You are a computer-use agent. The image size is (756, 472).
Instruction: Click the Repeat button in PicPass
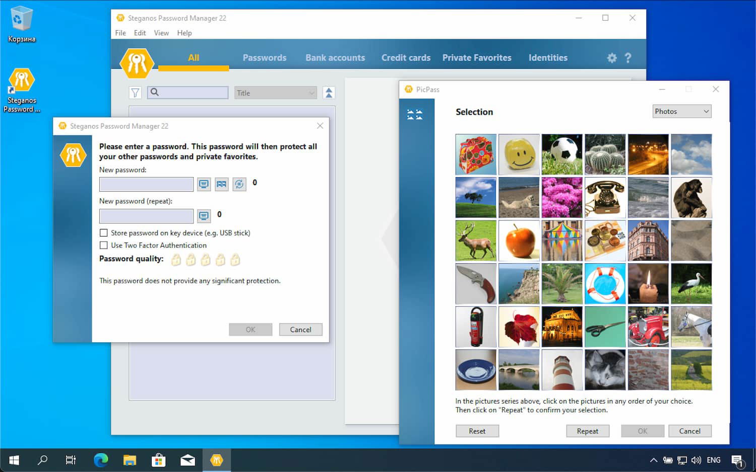(588, 431)
